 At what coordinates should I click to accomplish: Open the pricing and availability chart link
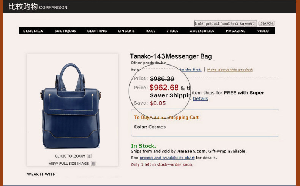[x=167, y=158]
